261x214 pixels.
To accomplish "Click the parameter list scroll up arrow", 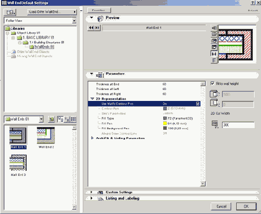I will pos(203,84).
